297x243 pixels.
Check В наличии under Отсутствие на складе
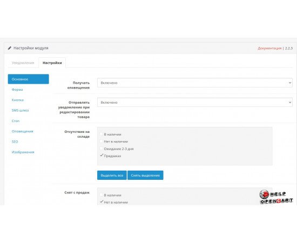[x=102, y=134]
